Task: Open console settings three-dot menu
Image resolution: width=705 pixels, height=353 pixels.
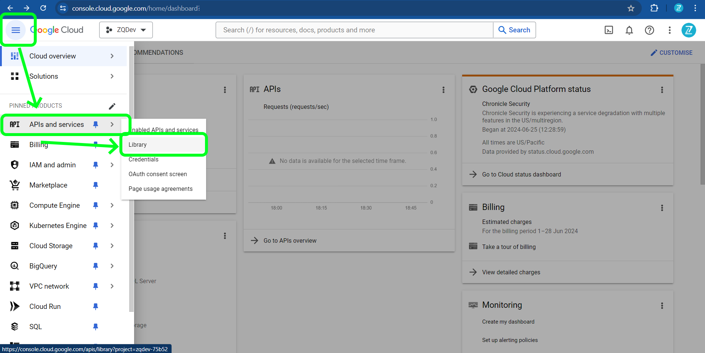Action: pyautogui.click(x=669, y=30)
